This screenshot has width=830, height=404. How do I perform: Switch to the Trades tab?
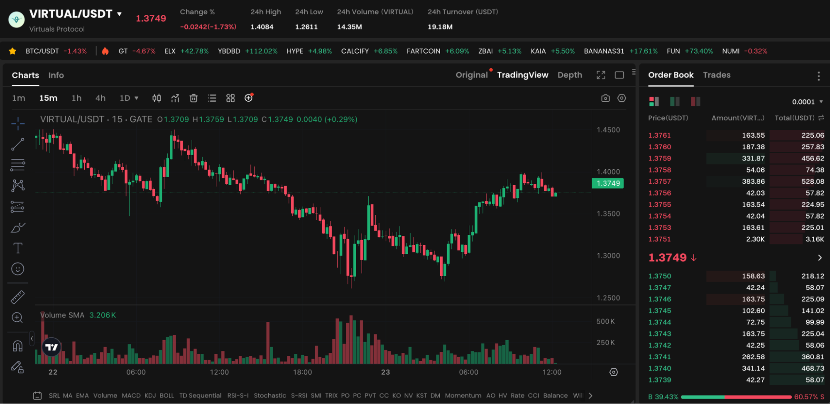[x=717, y=75]
